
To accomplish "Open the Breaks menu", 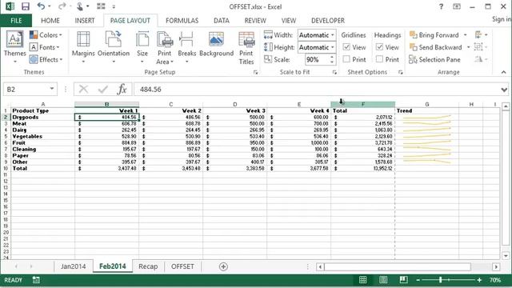I will coord(186,46).
